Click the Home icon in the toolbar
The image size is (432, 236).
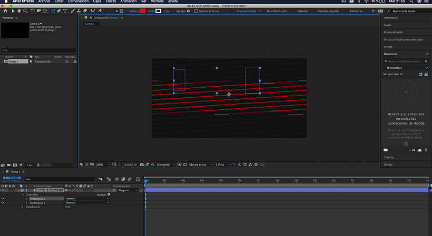[x=5, y=11]
